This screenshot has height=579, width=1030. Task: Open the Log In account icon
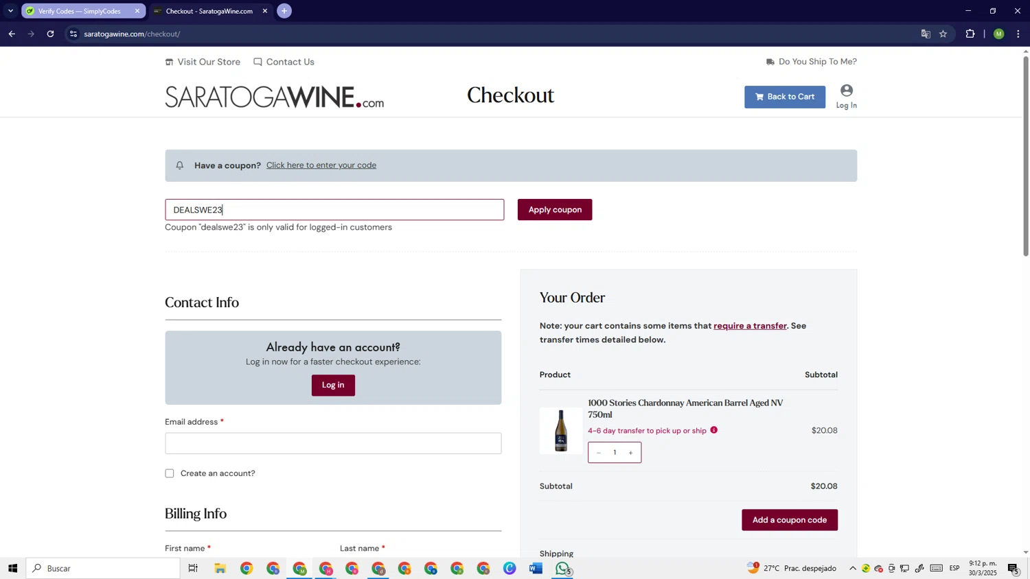pos(847,97)
